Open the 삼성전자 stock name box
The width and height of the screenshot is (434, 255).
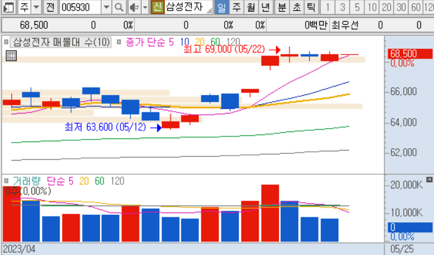pos(189,7)
